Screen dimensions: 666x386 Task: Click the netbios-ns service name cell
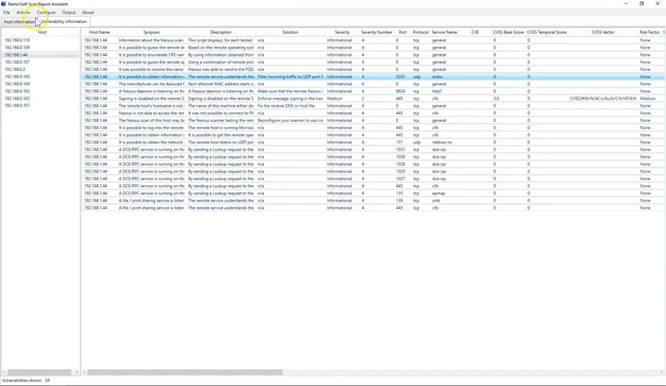[x=441, y=142]
